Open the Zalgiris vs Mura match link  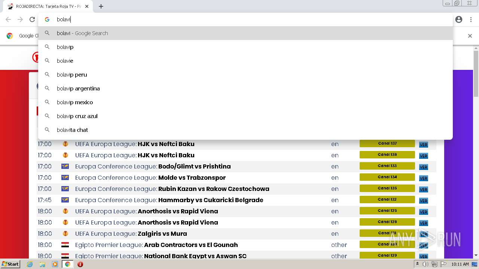click(162, 234)
